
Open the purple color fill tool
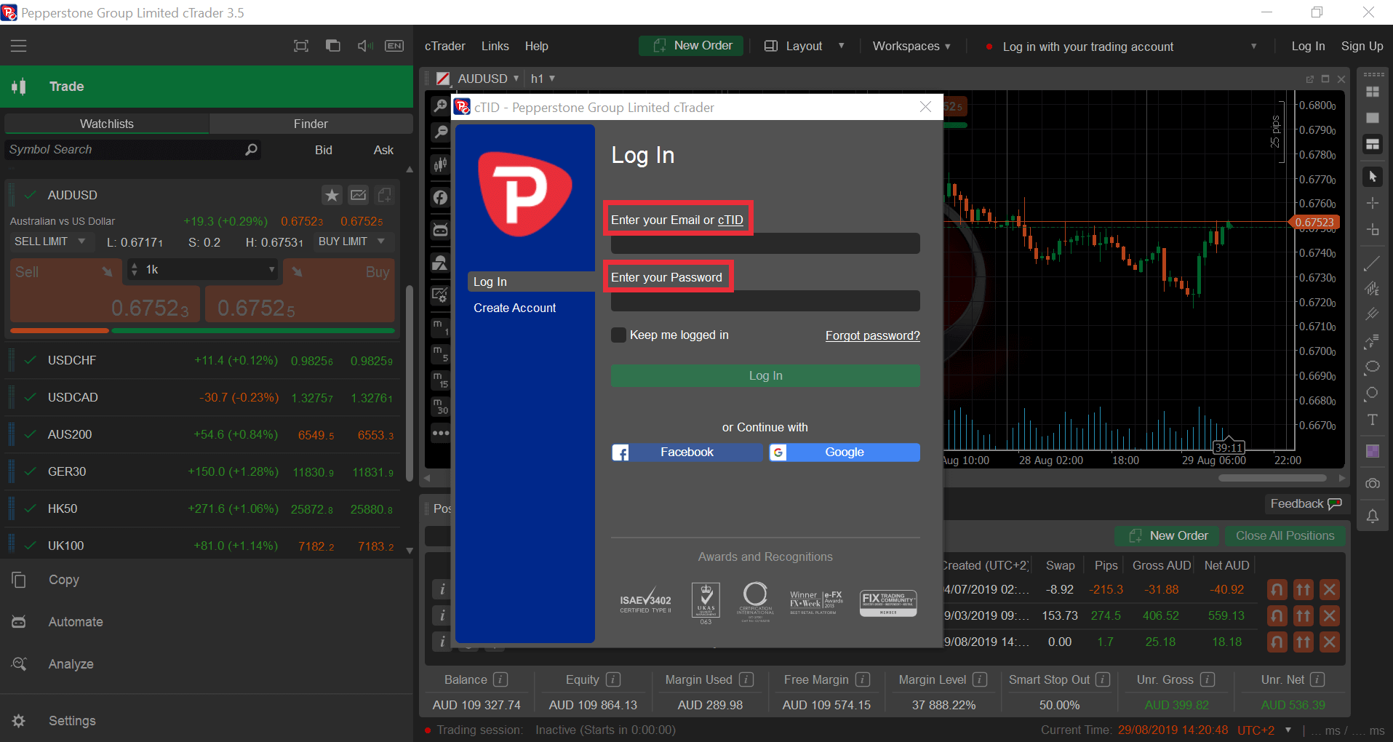1373,451
